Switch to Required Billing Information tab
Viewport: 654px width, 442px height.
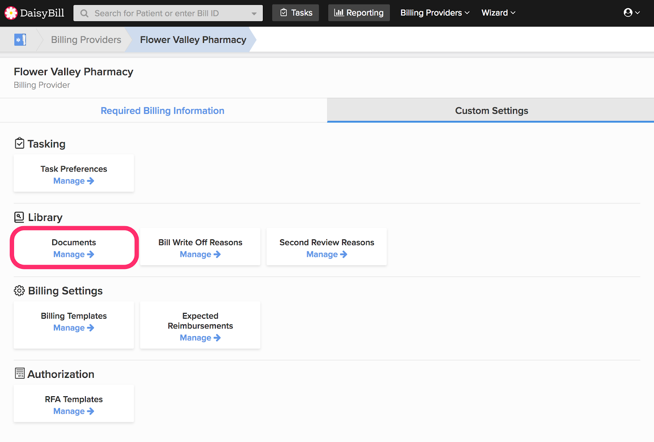point(163,111)
